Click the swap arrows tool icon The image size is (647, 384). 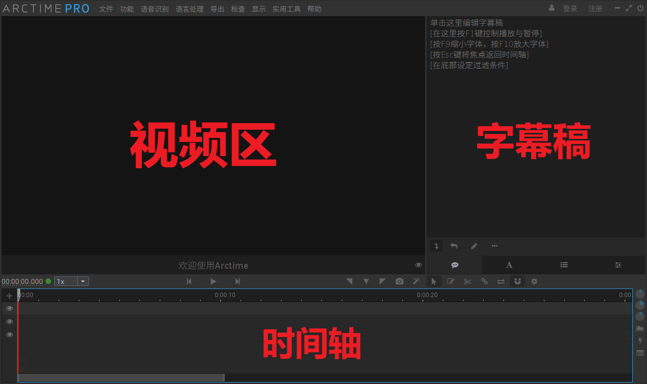tap(501, 281)
